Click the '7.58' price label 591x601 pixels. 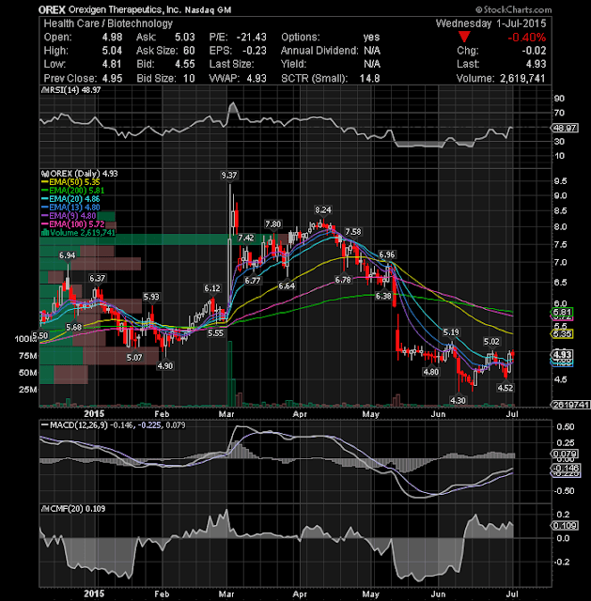click(x=353, y=232)
